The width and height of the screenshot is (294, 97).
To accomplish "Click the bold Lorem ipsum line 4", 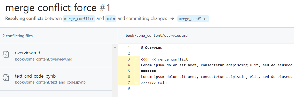I will 217,65.
